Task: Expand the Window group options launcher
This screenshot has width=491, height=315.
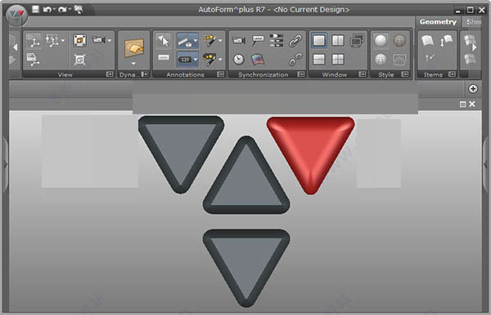Action: (363, 74)
